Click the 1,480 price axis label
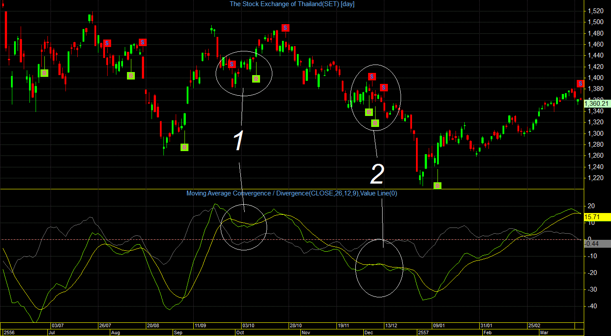 [x=595, y=33]
